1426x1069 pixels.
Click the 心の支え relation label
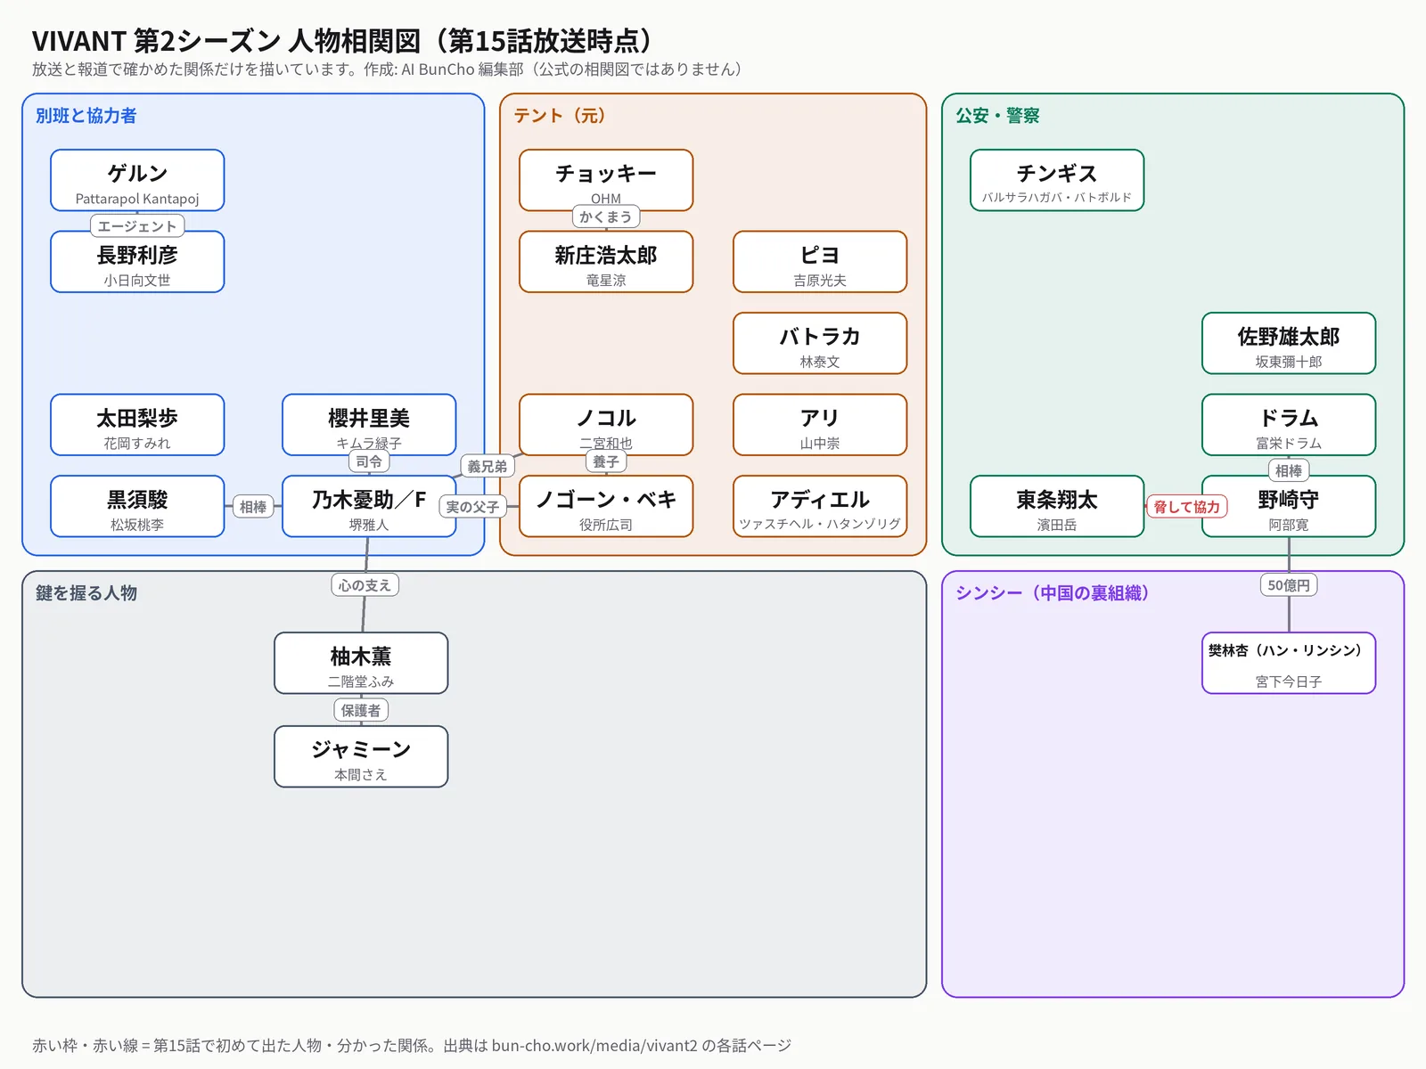[x=365, y=585]
